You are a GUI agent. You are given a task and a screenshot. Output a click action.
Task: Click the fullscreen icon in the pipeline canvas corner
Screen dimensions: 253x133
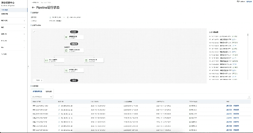pos(34,32)
